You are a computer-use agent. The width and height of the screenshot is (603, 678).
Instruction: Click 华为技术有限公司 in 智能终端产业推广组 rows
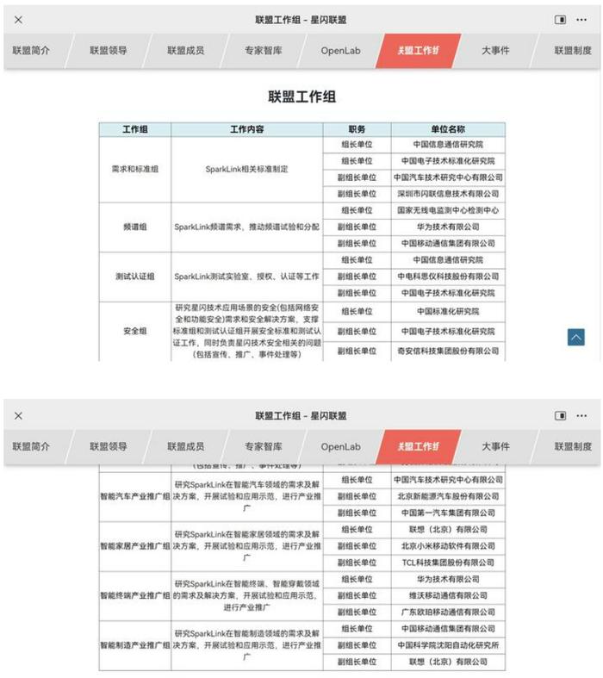[448, 580]
